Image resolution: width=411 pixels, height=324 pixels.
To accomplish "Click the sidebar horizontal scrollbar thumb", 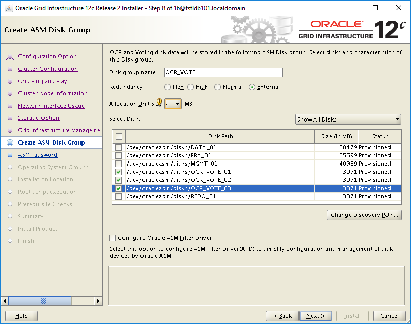I will pos(40,300).
